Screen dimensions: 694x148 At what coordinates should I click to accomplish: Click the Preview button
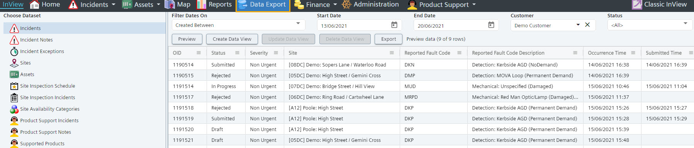[x=187, y=39]
